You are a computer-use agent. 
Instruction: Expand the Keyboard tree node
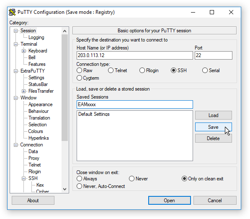click(x=23, y=51)
